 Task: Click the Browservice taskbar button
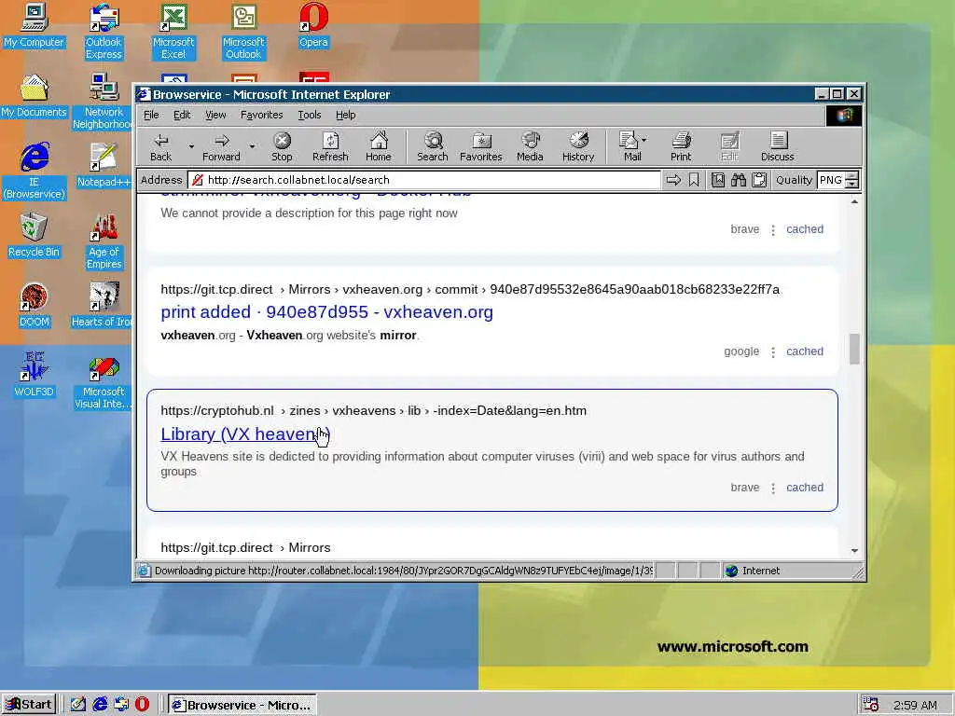pyautogui.click(x=242, y=705)
